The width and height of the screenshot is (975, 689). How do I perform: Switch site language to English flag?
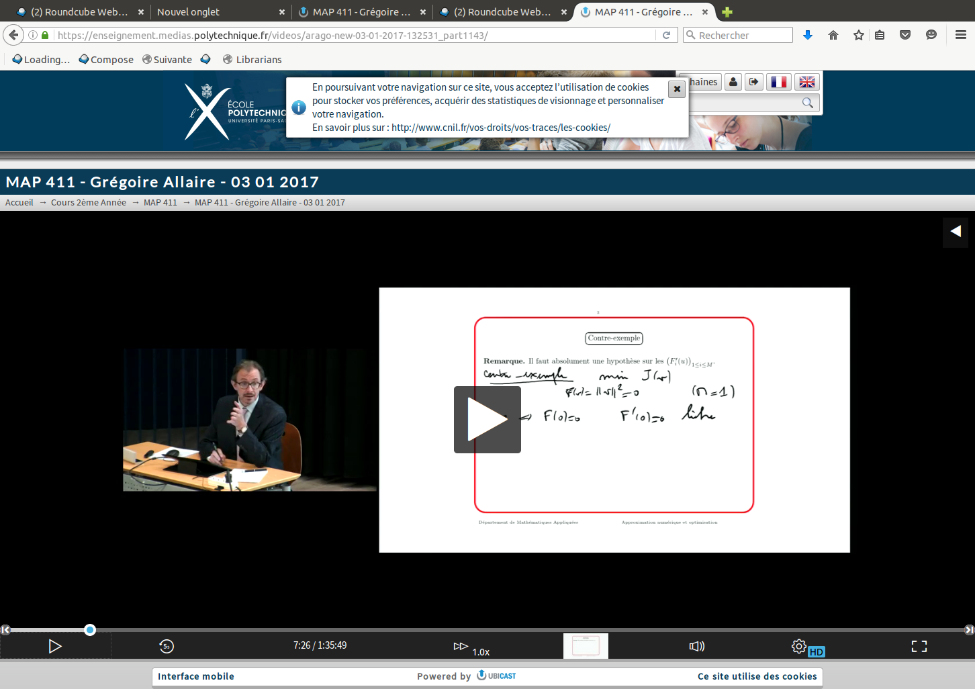tap(806, 82)
